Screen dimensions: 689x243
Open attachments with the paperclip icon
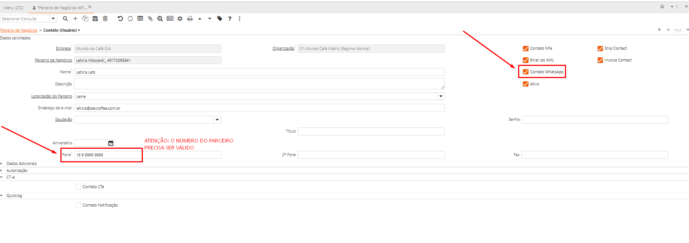click(150, 19)
